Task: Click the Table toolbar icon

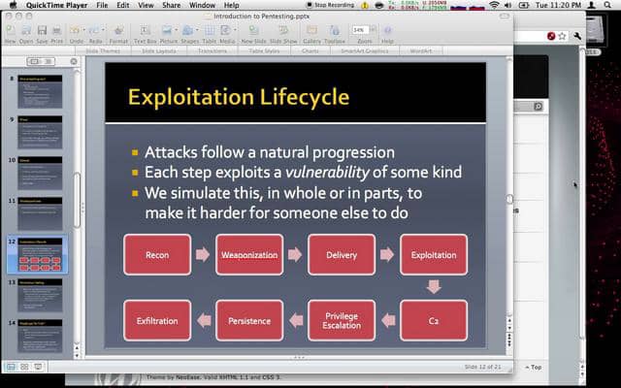Action: coord(210,31)
